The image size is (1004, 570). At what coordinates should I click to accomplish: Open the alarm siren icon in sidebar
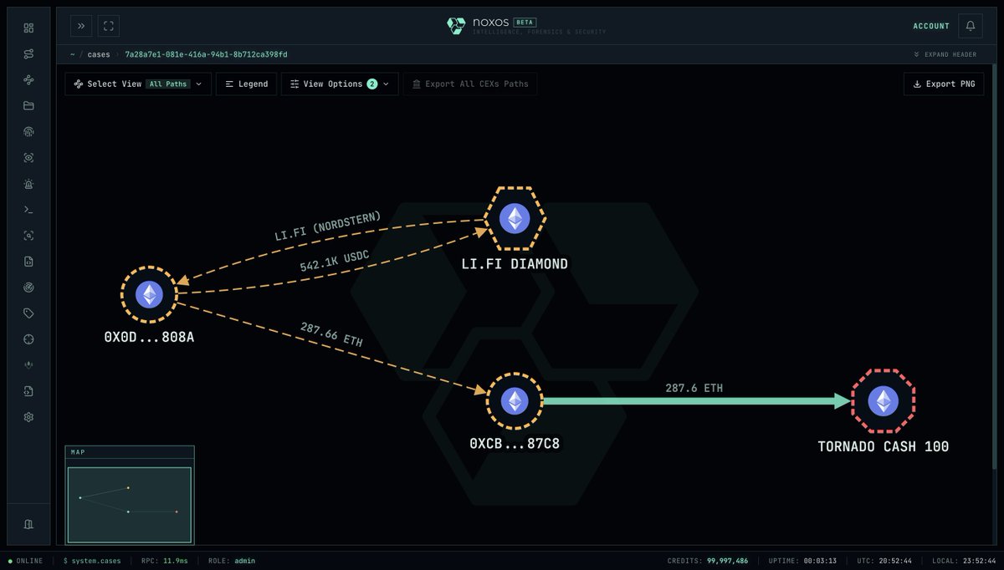[28, 183]
